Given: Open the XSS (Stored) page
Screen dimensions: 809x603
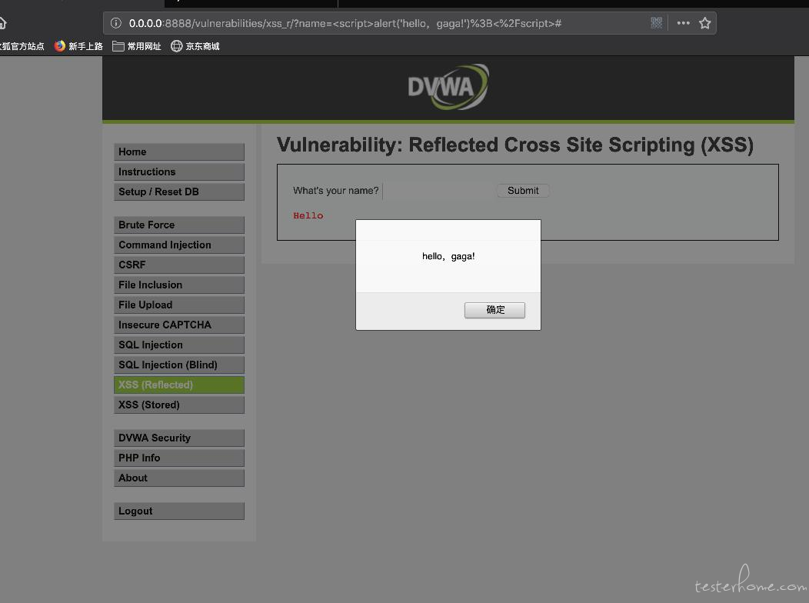Looking at the screenshot, I should click(179, 405).
